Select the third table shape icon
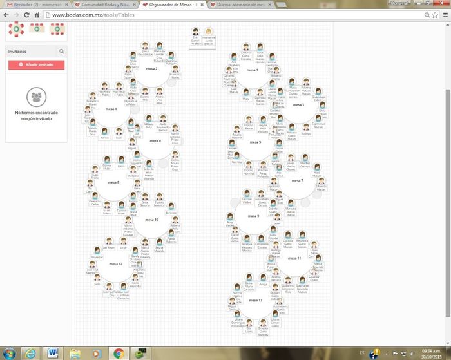 [x=57, y=28]
